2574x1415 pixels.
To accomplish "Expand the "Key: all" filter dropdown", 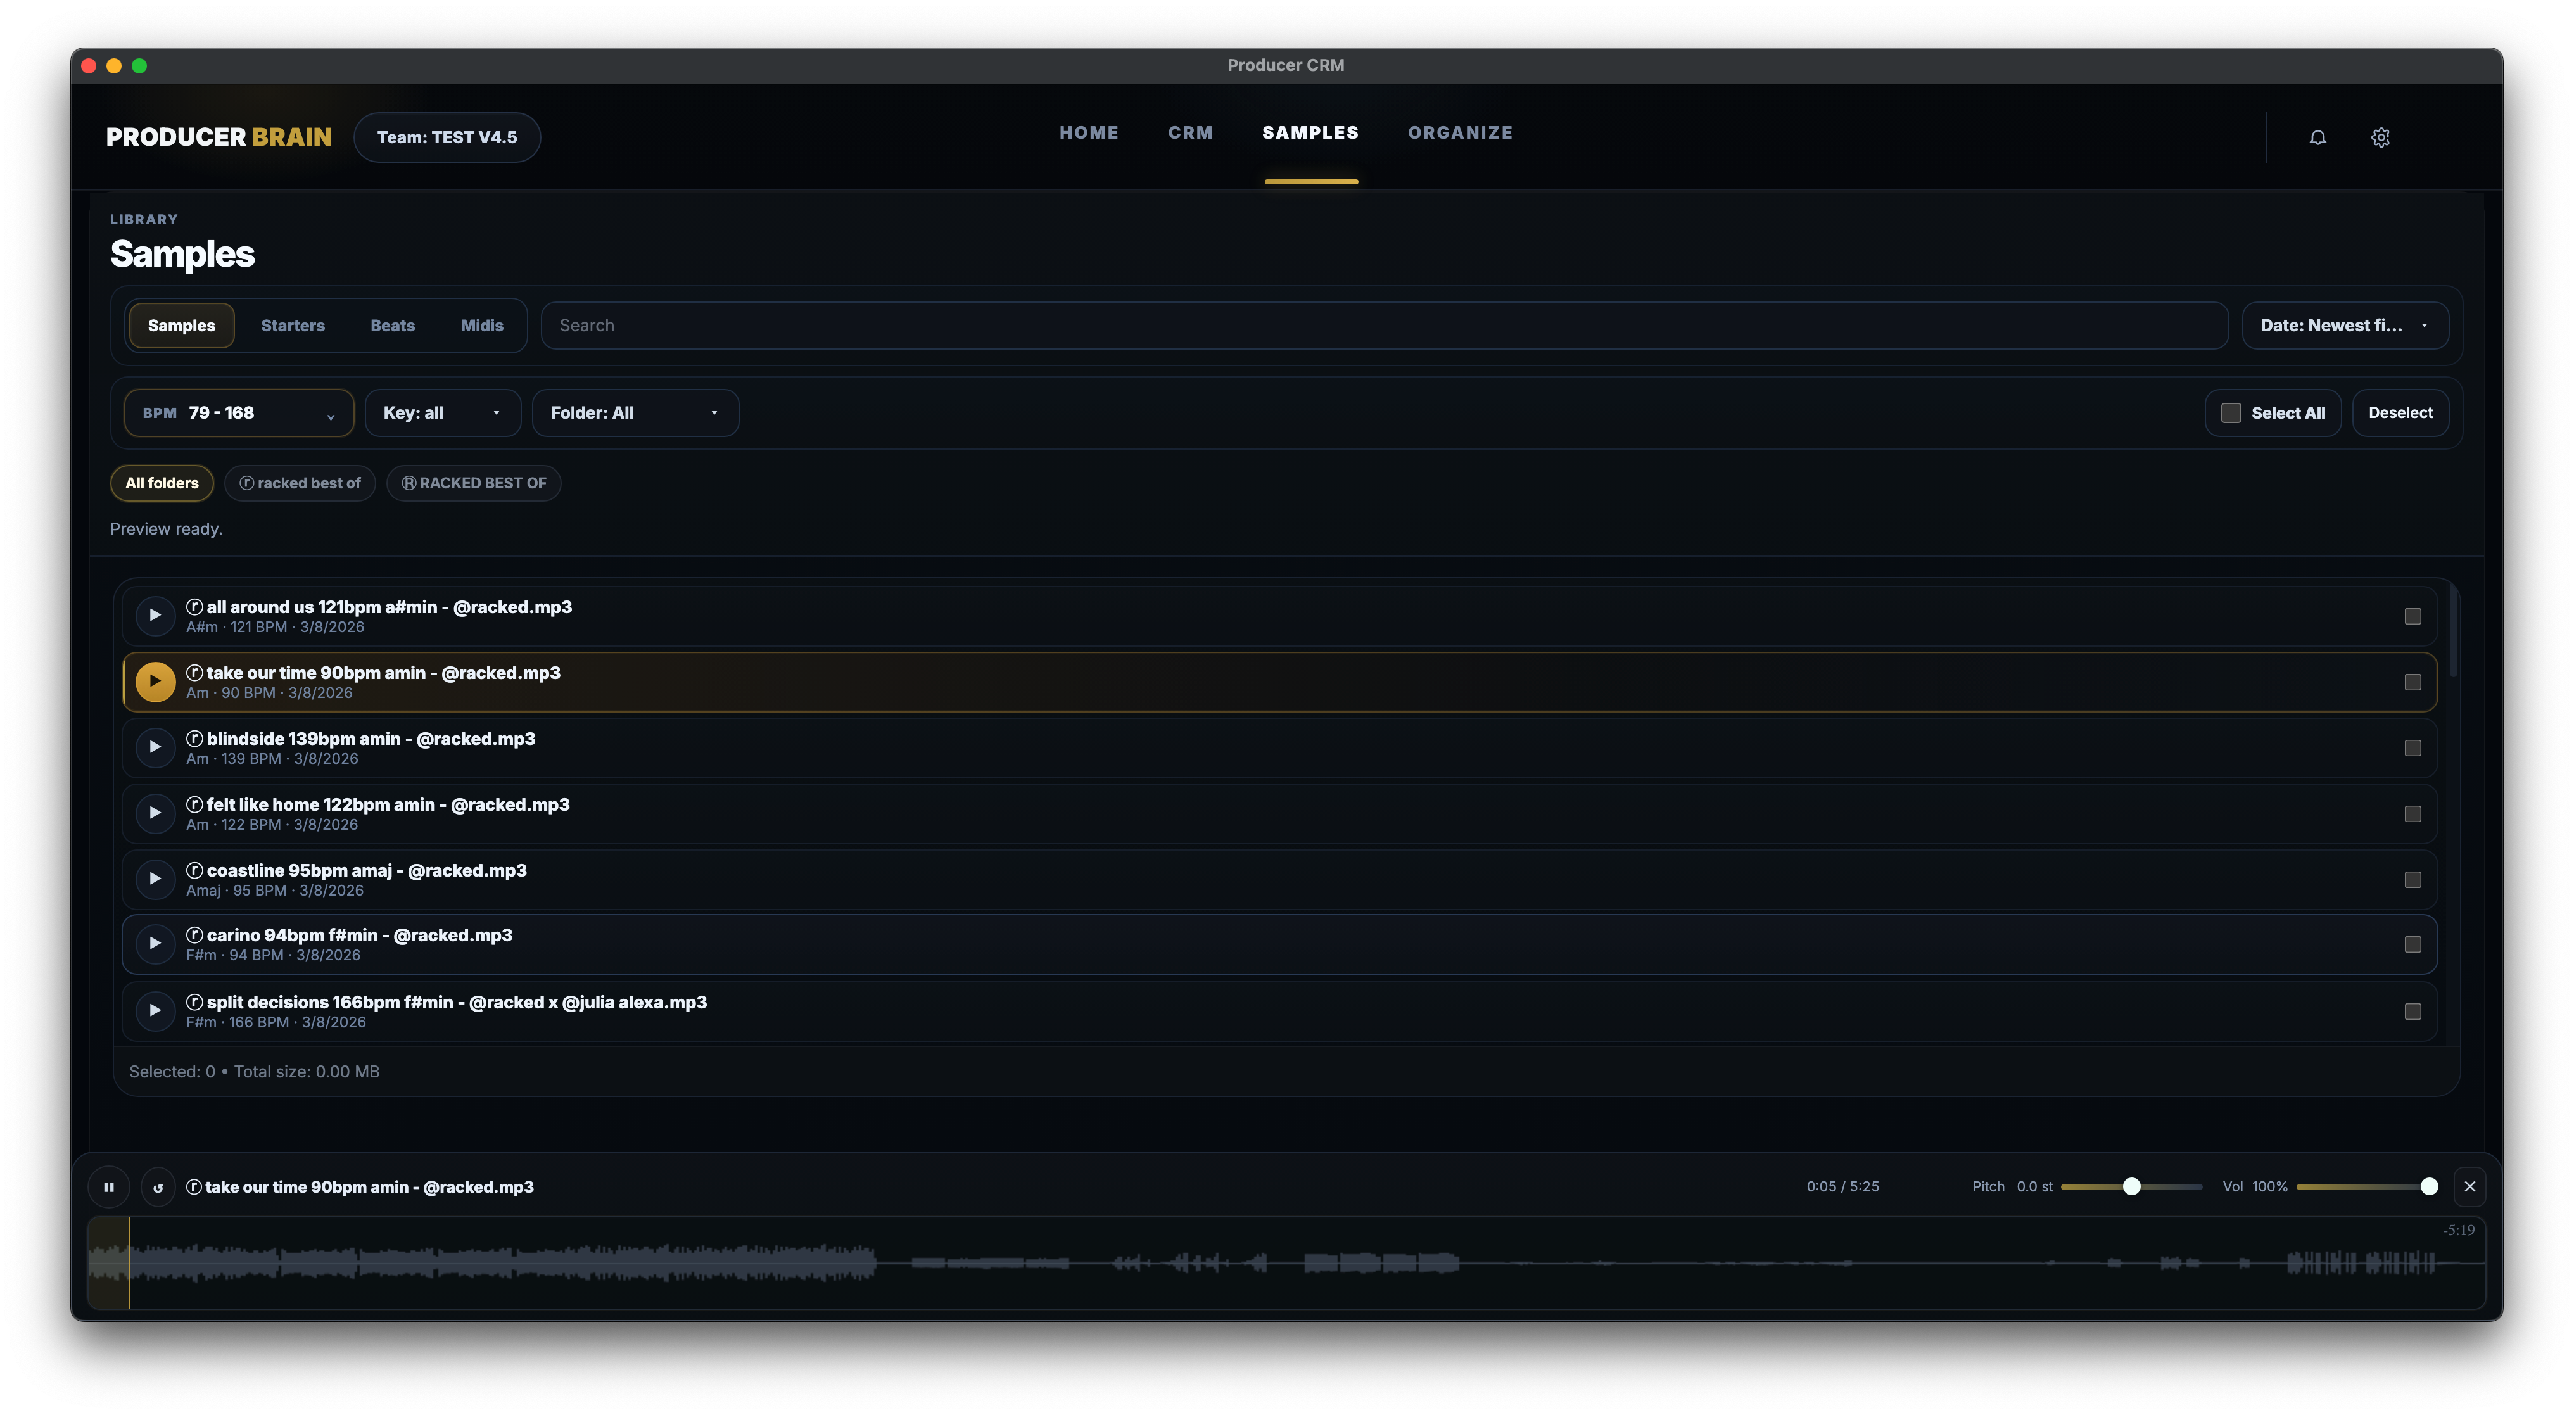I will point(443,412).
